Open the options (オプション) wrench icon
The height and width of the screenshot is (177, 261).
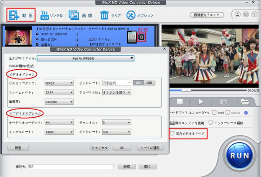(131, 15)
